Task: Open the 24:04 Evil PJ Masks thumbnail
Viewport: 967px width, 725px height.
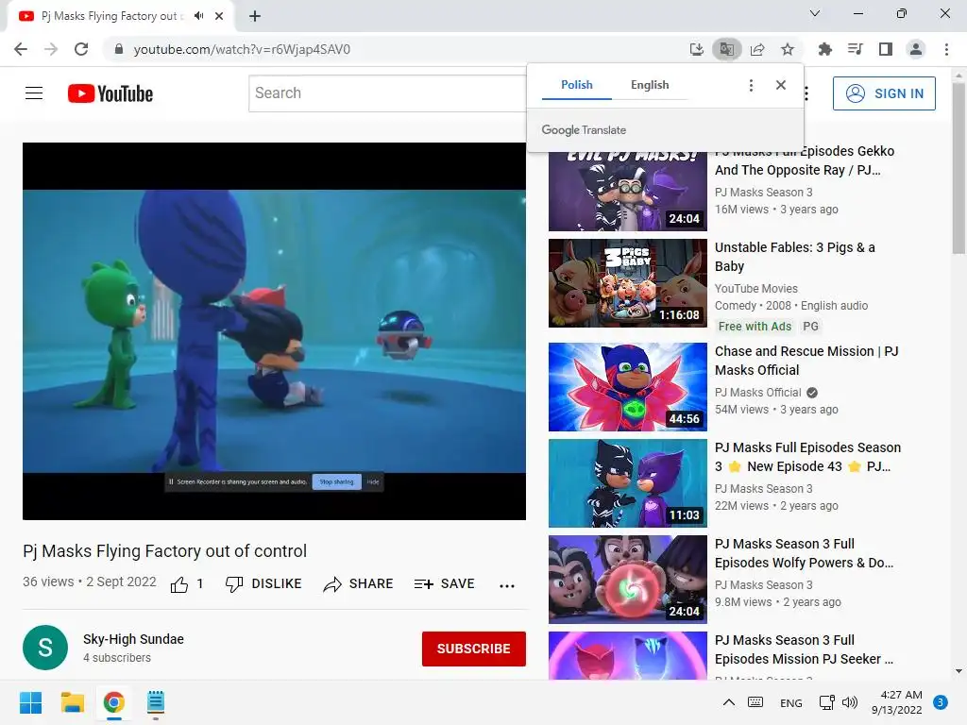Action: point(628,191)
